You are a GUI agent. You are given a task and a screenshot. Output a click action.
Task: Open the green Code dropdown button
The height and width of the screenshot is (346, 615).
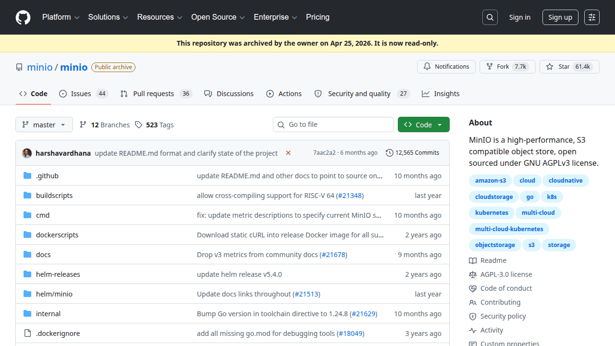tap(424, 124)
